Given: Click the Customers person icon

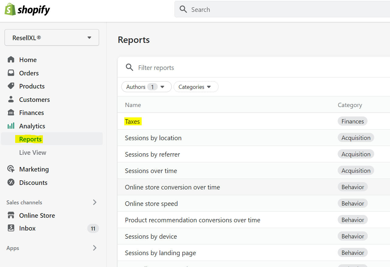Looking at the screenshot, I should (11, 99).
